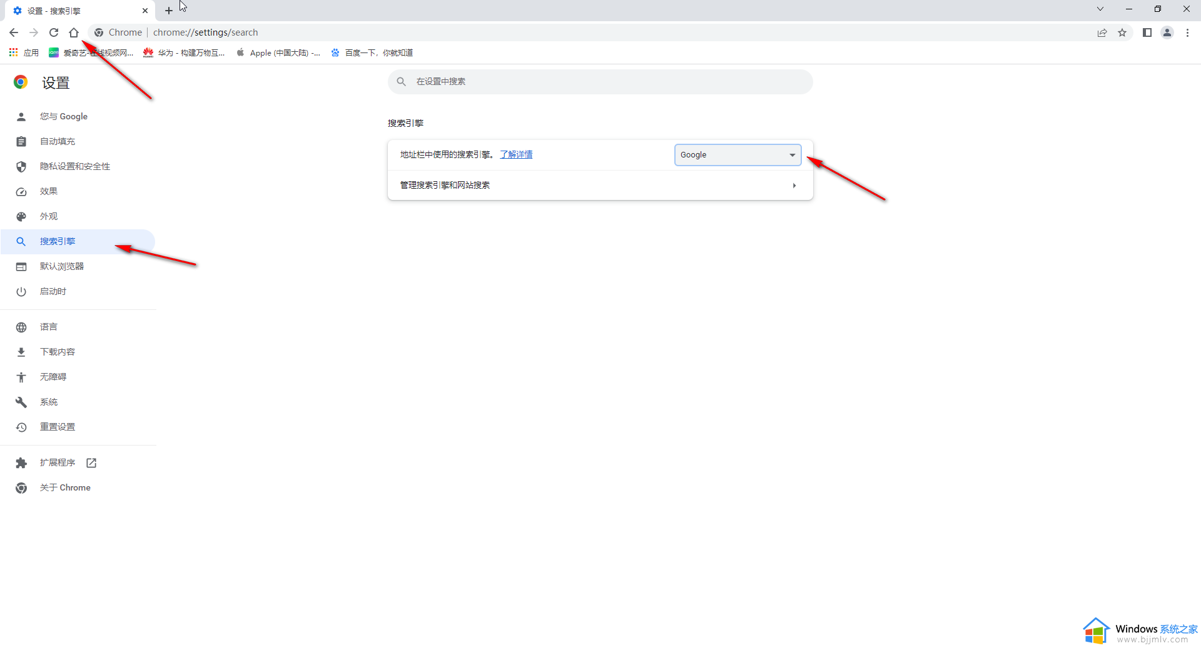Open 默认浏览器 settings section

point(78,267)
